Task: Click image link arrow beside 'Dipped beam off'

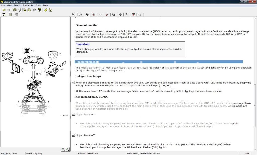Action: [x=73, y=135]
